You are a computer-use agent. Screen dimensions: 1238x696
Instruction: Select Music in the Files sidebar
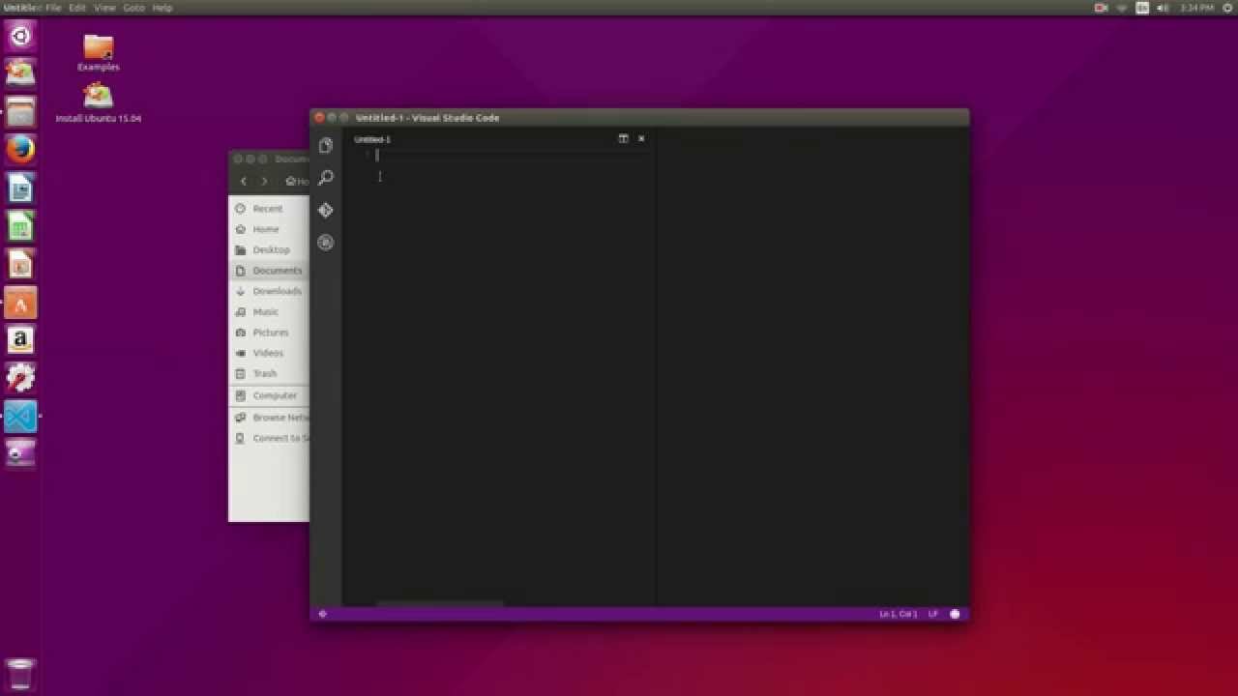click(x=269, y=311)
